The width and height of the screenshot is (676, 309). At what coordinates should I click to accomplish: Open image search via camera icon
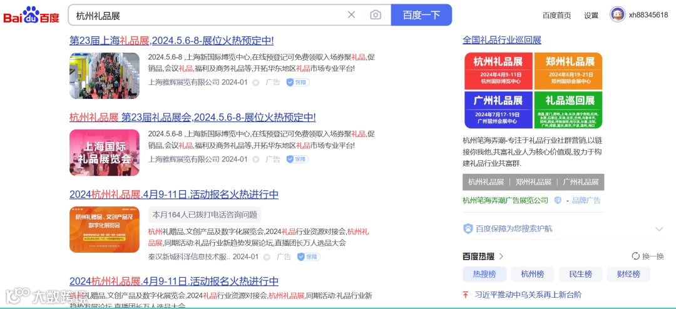coord(376,15)
